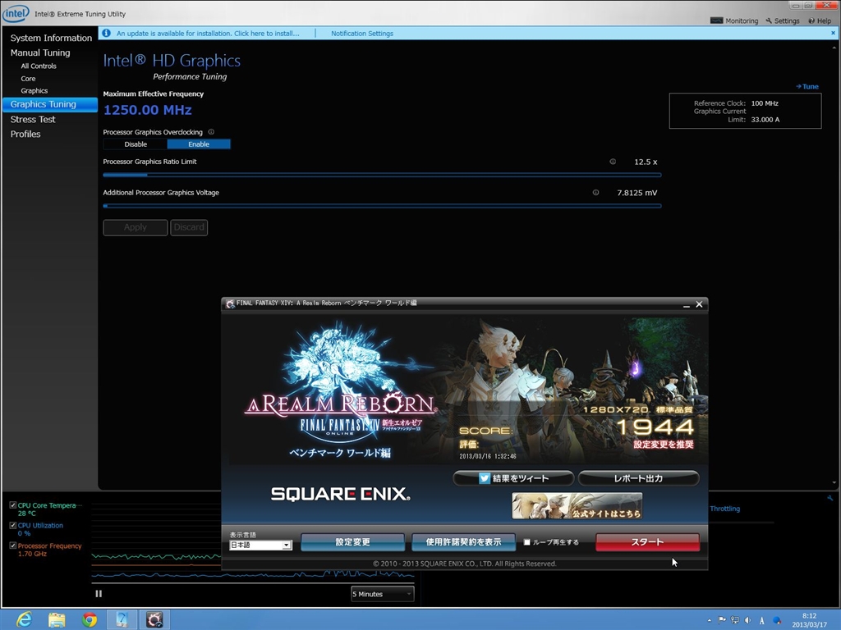Open Notification Settings link
The image size is (841, 630).
pyautogui.click(x=362, y=33)
